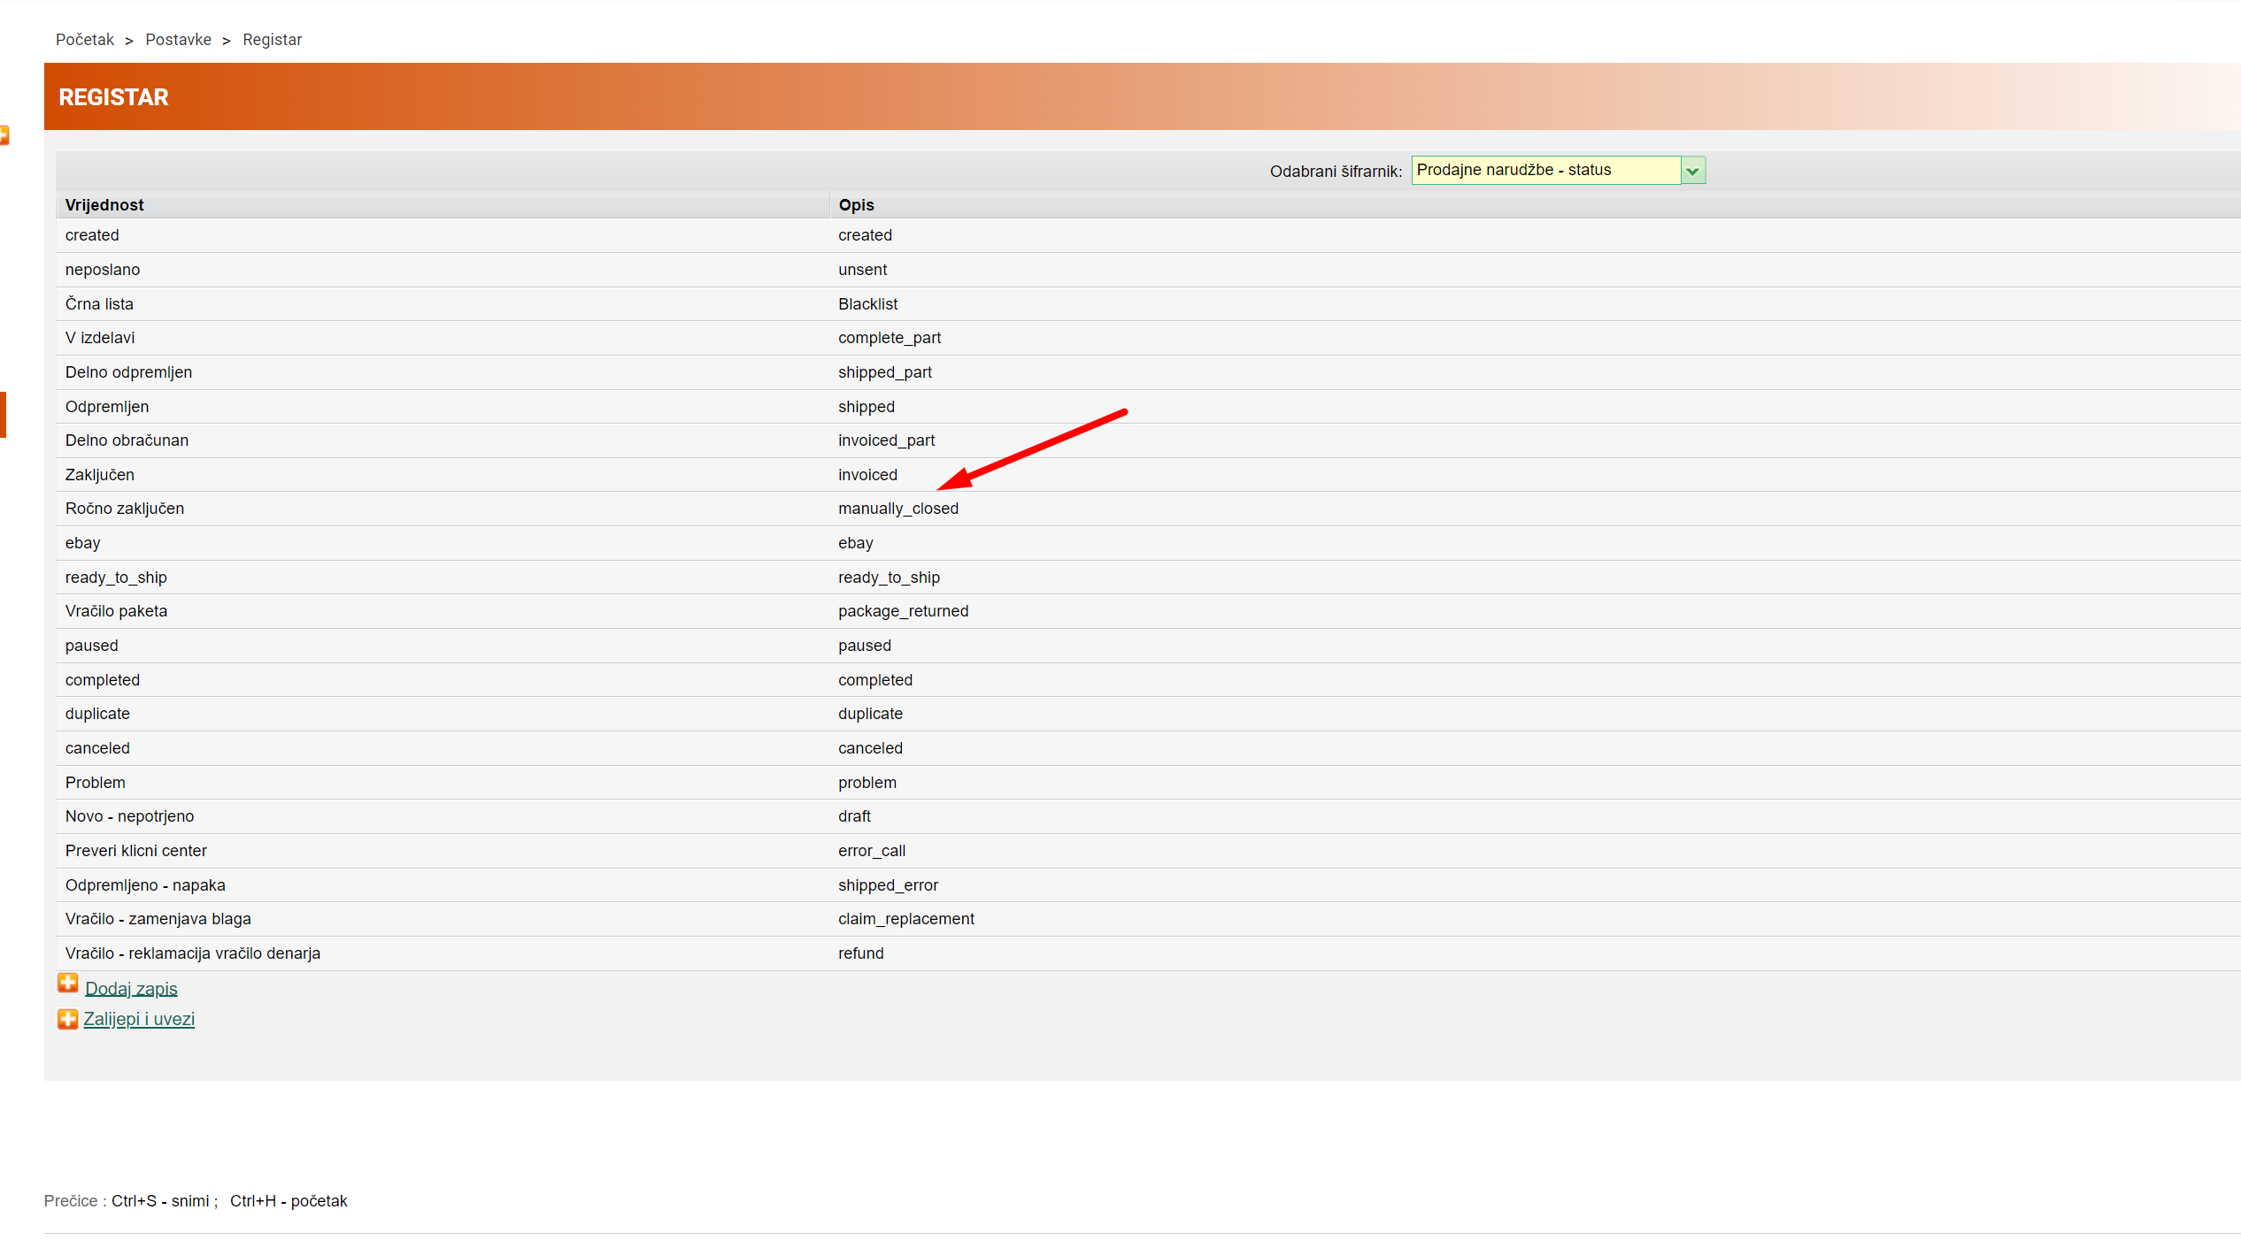This screenshot has width=2241, height=1248.
Task: Click the Delno odpremljen value cell
Action: (x=128, y=372)
